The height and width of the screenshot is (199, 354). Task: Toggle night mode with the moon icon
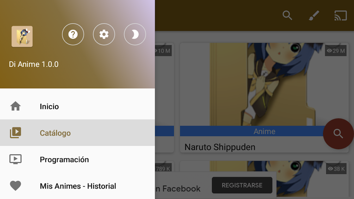(135, 34)
